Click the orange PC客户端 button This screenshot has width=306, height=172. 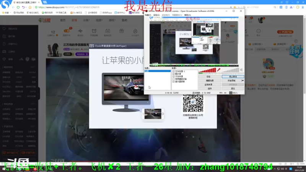[x=285, y=32]
